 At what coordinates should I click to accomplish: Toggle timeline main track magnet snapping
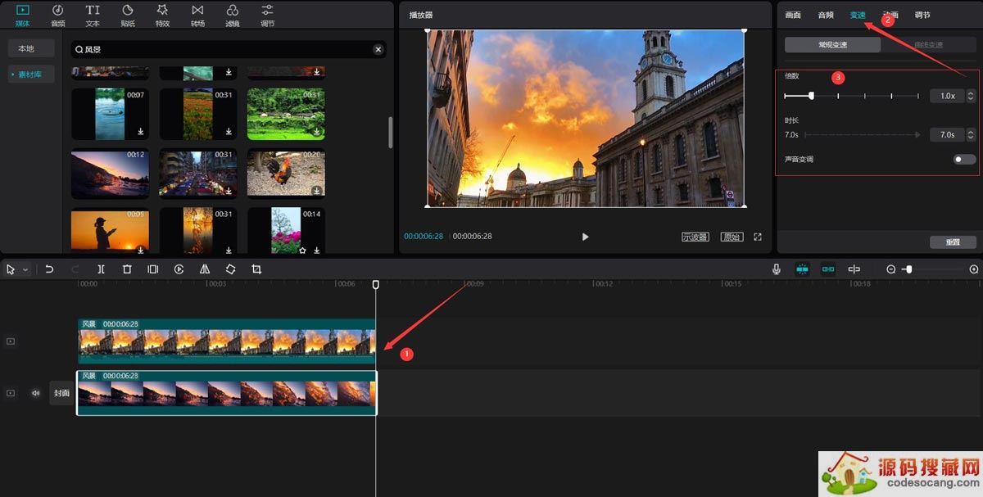pyautogui.click(x=802, y=269)
